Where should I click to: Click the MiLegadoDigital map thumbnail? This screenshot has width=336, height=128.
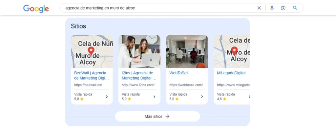coord(232,51)
